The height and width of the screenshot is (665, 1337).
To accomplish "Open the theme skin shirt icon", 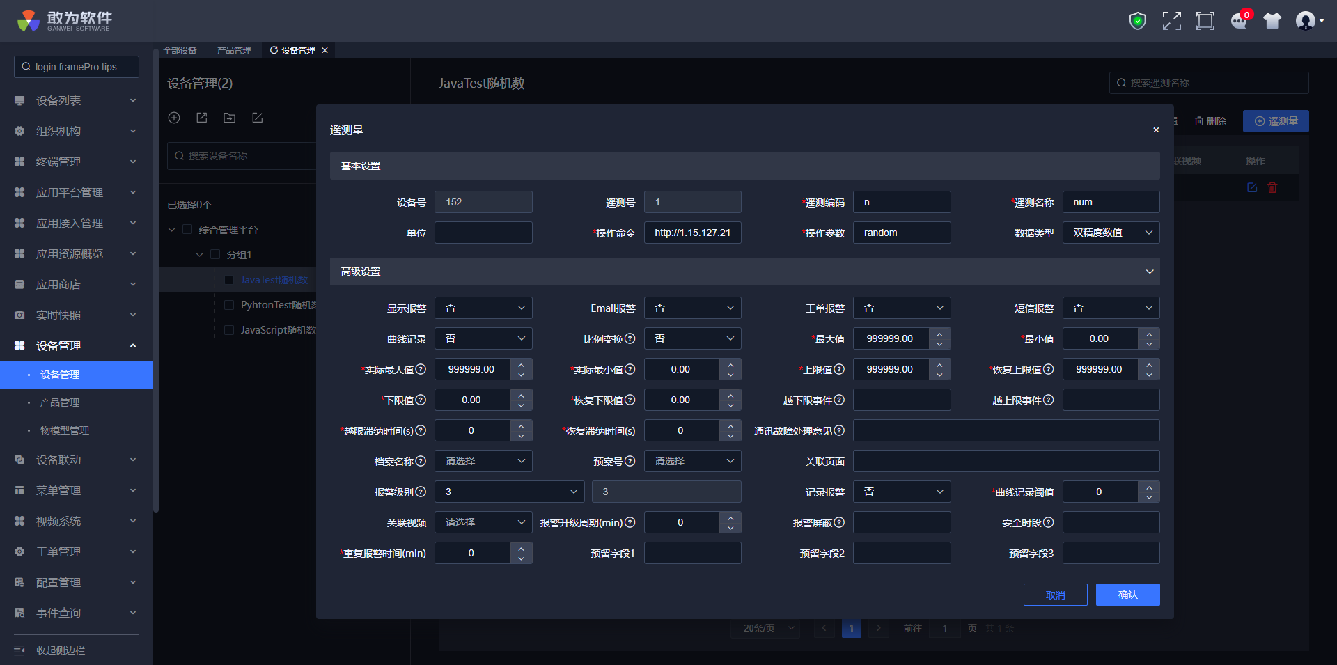I will pyautogui.click(x=1272, y=21).
